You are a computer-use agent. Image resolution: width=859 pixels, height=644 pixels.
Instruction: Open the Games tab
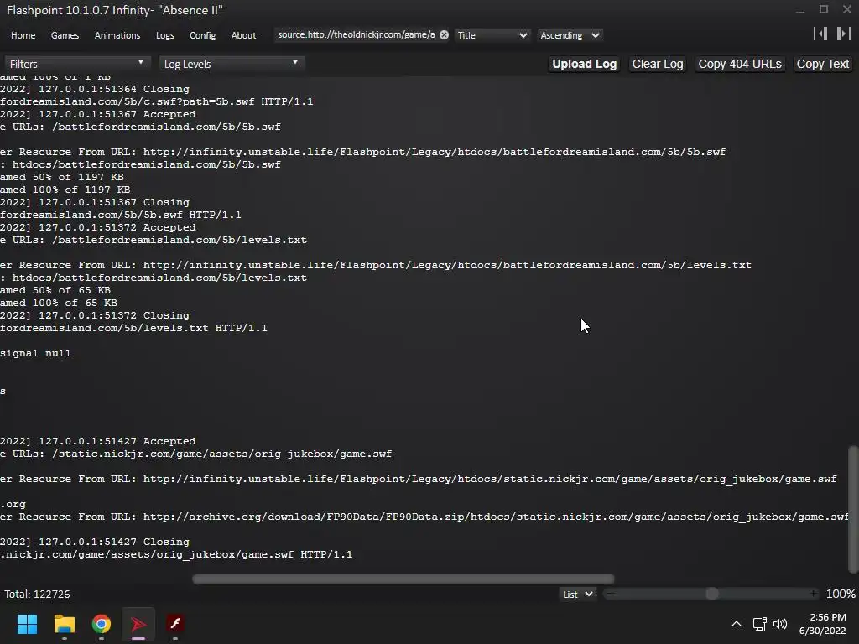65,35
